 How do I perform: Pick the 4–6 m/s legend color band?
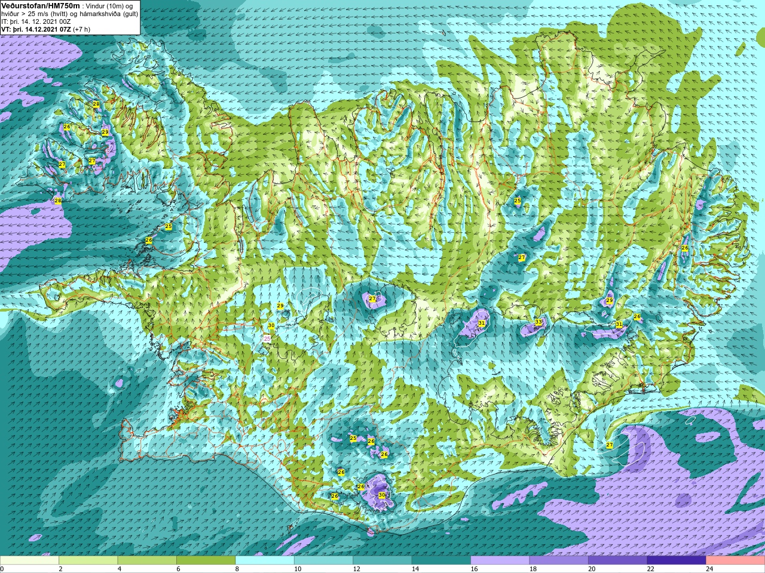[147, 560]
